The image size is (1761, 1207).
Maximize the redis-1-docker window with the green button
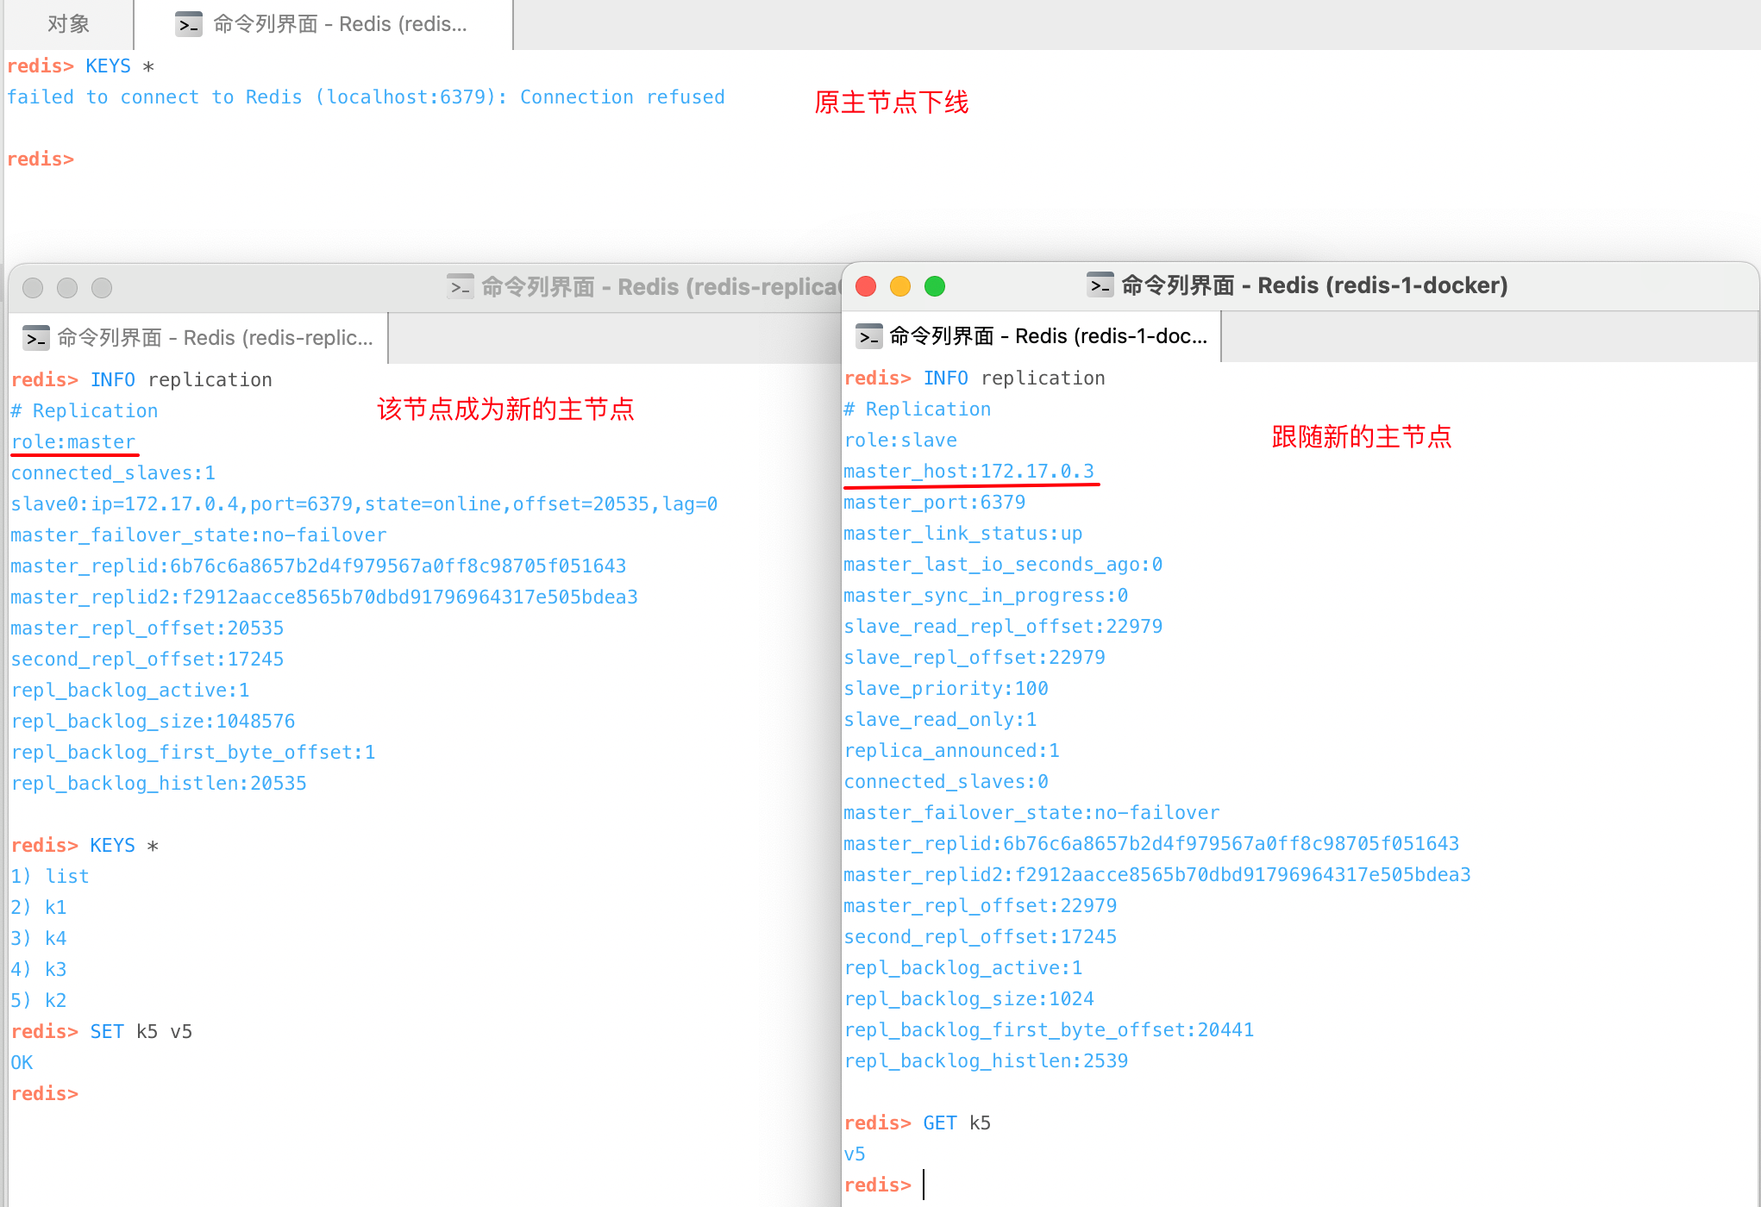pos(935,286)
